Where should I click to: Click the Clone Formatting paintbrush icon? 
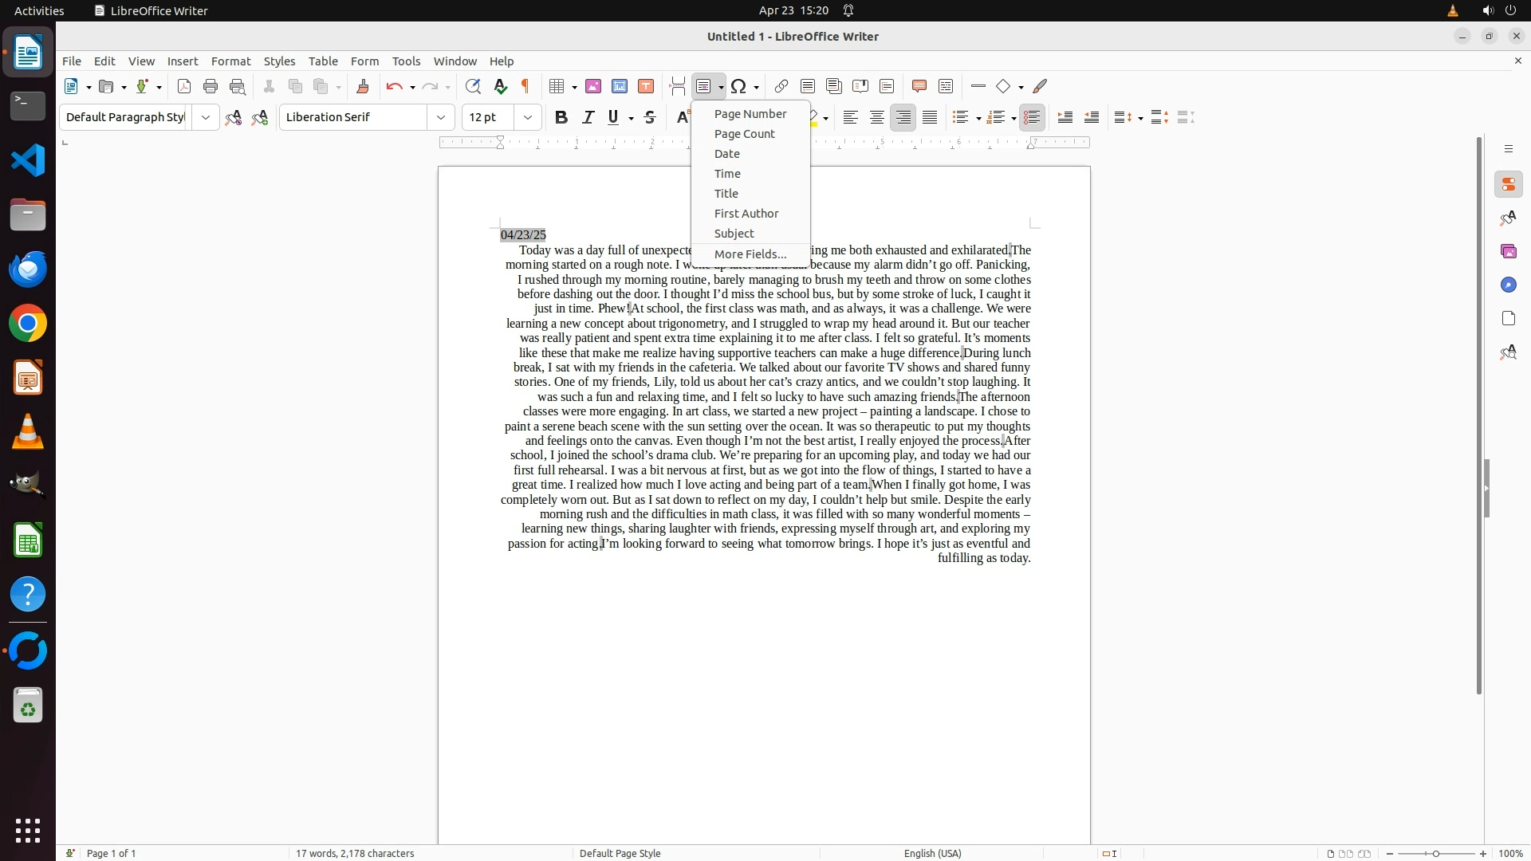(x=363, y=86)
